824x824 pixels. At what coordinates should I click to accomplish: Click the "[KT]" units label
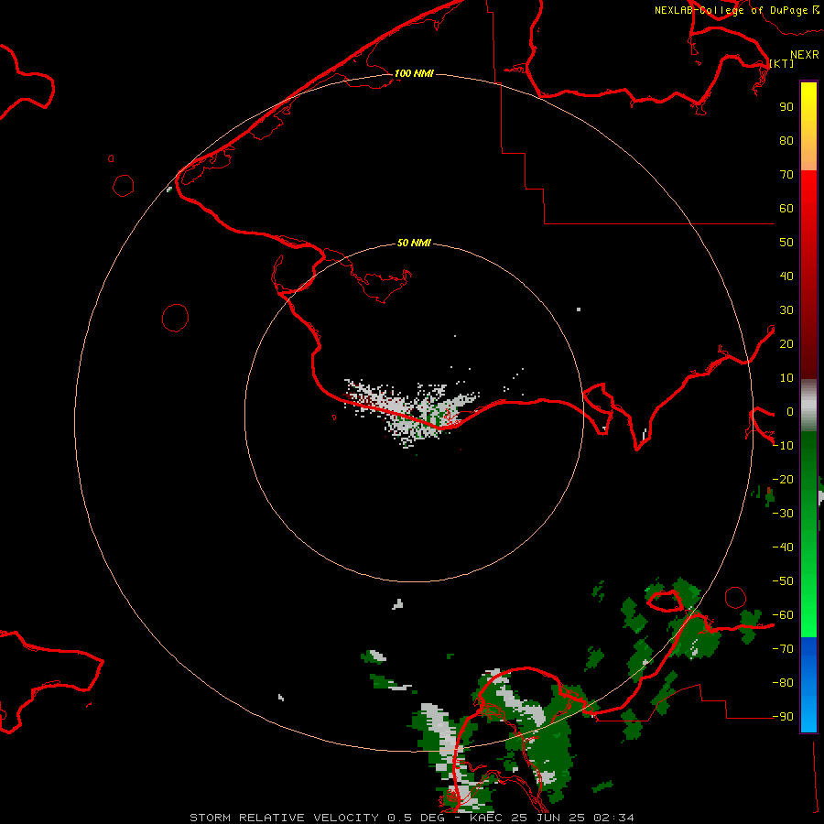(x=782, y=63)
